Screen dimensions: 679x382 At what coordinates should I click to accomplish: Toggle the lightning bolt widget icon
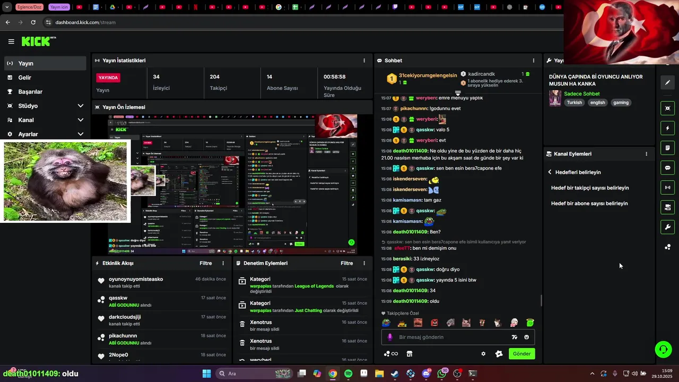667,128
